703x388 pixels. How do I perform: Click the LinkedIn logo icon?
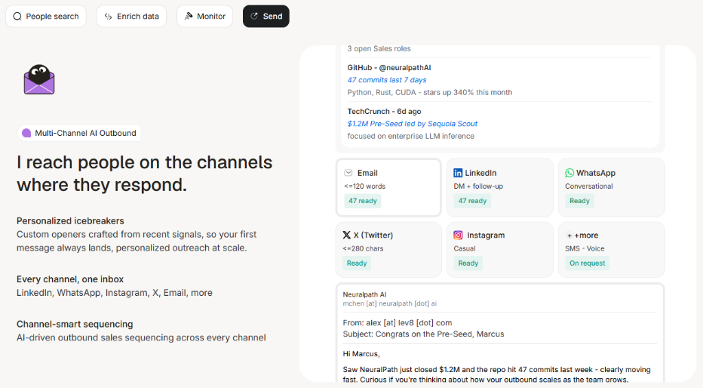458,173
